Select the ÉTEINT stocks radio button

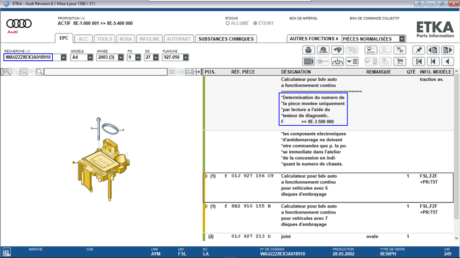coord(255,23)
